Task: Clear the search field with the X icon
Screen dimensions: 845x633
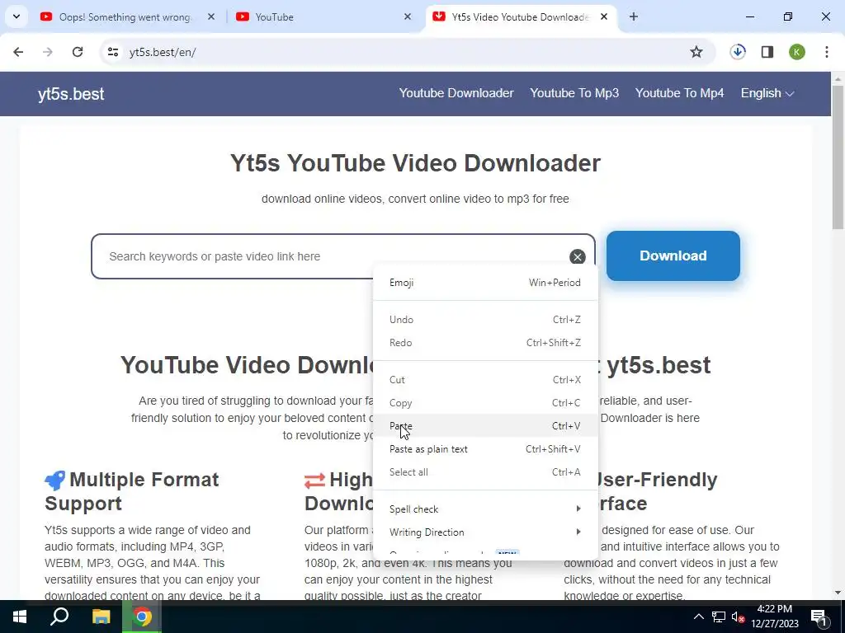Action: click(x=577, y=257)
